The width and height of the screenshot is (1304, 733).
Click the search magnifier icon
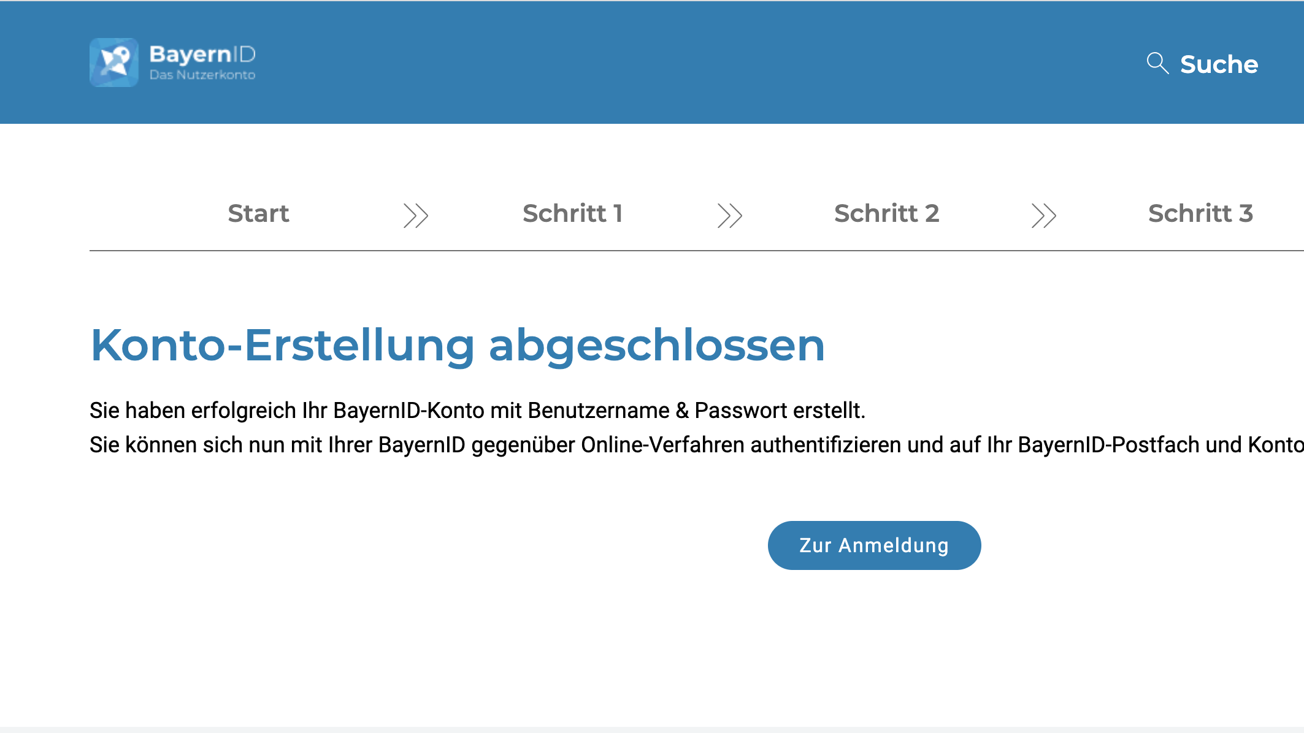click(1157, 63)
